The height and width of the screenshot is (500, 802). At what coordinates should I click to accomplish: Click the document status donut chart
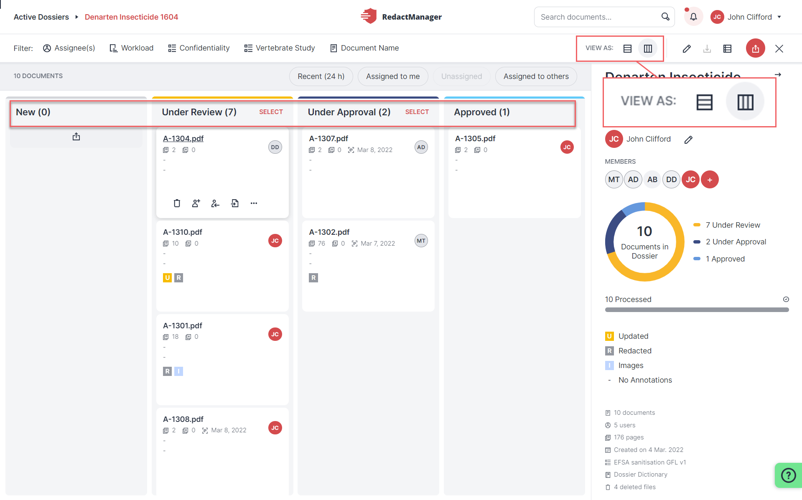click(644, 242)
